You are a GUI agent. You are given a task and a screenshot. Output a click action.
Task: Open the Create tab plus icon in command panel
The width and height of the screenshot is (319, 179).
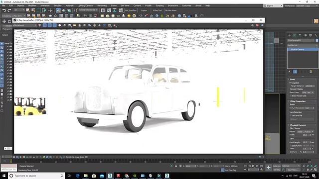tap(289, 35)
